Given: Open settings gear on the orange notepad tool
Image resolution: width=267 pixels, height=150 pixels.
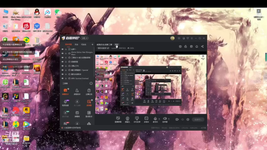Looking at the screenshot, I should point(92,100).
